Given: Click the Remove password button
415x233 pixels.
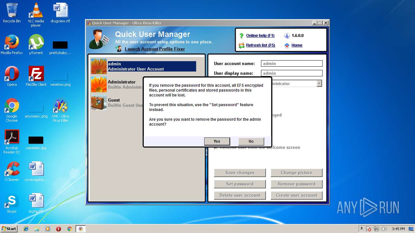Looking at the screenshot, I should pos(297,184).
